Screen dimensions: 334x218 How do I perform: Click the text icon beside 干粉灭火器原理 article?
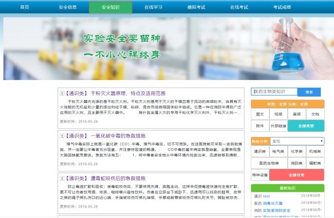(62, 93)
